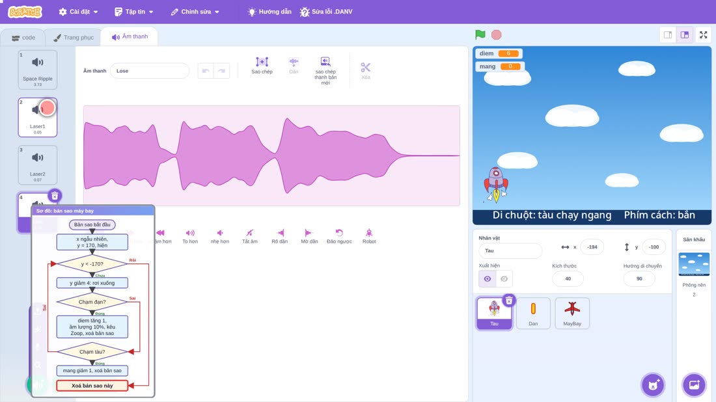Edit the sound name field Lose
716x402 pixels.
pos(150,71)
